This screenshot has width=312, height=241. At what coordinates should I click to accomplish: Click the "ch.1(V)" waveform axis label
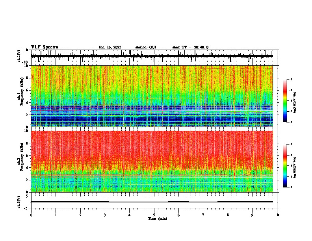(x=19, y=56)
